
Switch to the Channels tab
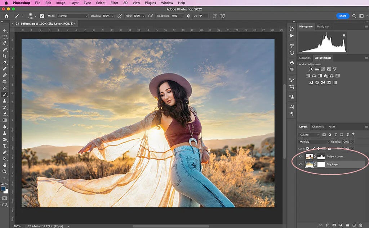pos(318,126)
